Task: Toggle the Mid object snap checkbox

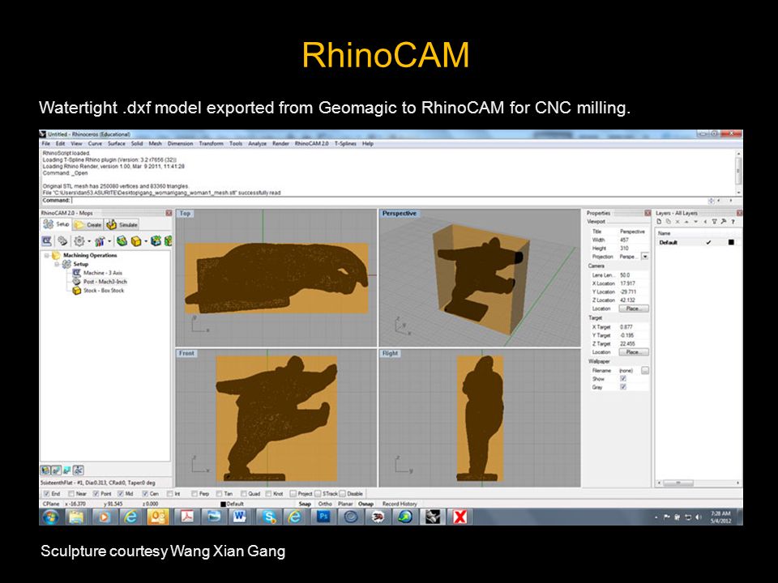Action: coord(121,494)
